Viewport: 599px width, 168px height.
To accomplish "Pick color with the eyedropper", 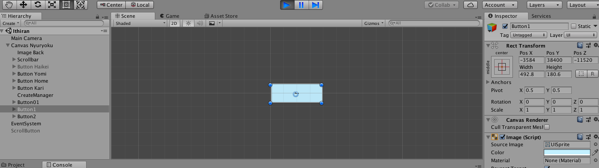I will point(595,152).
